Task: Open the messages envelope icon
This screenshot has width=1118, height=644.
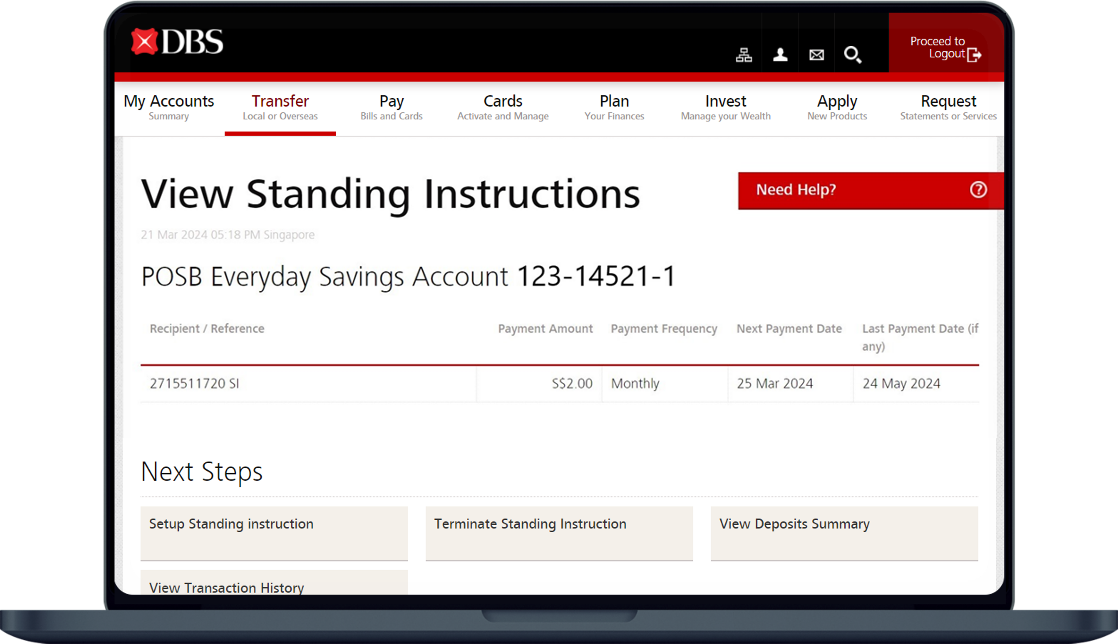Action: point(816,55)
